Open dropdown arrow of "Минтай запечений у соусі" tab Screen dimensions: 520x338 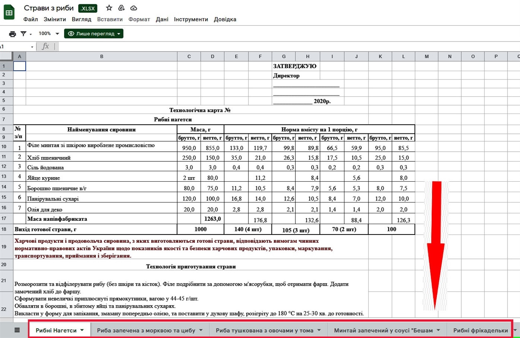coord(438,330)
